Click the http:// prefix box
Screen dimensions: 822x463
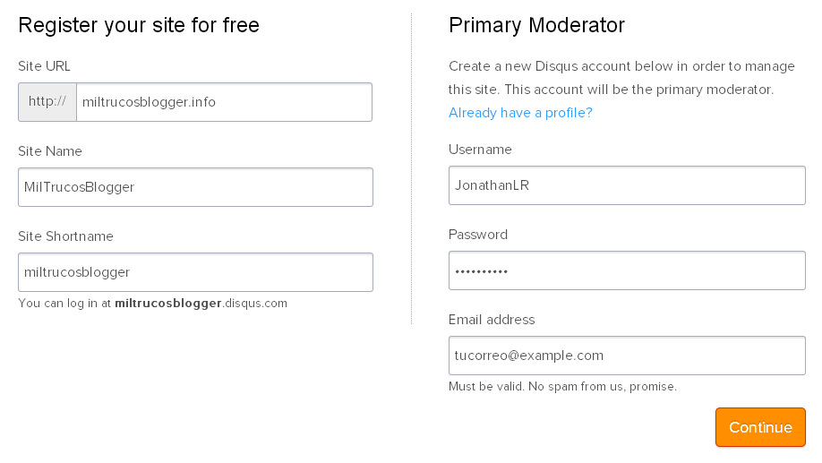click(x=47, y=102)
